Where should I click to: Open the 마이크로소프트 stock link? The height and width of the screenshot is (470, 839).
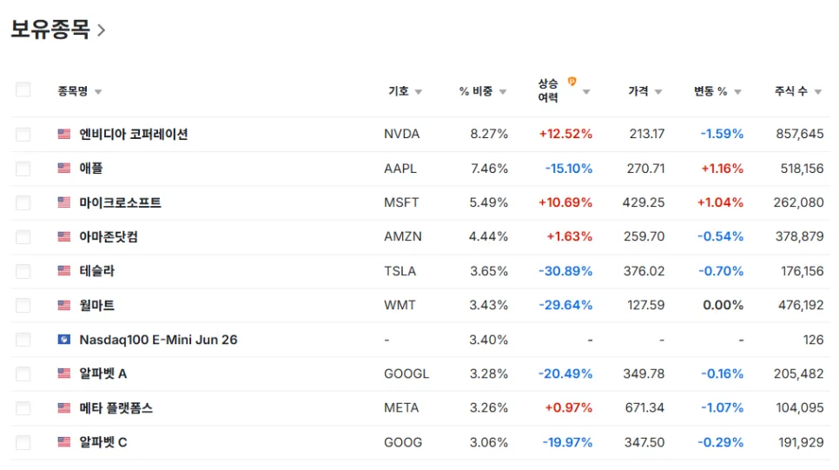(x=120, y=202)
